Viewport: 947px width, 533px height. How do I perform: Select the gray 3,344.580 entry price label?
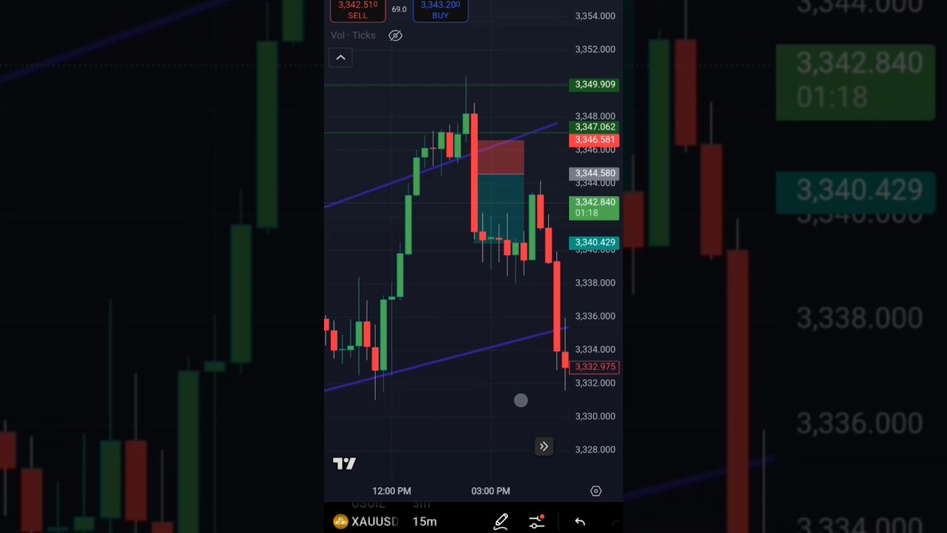pos(594,173)
